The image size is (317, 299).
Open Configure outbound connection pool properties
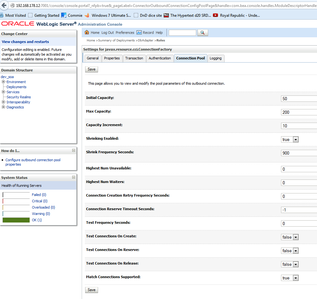pyautogui.click(x=33, y=162)
